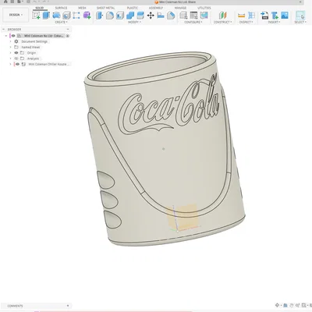The height and width of the screenshot is (312, 312).
Task: Expand the Origin tree node
Action: coord(11,53)
